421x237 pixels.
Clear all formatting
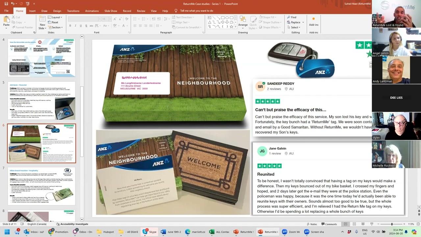[127, 19]
